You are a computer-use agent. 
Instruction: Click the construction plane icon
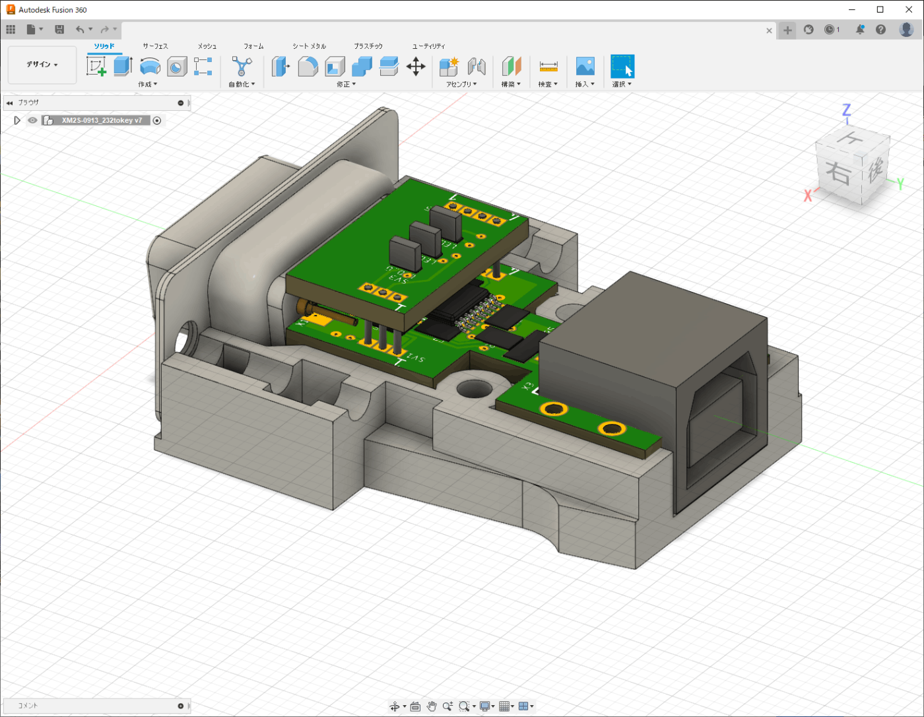tap(511, 66)
